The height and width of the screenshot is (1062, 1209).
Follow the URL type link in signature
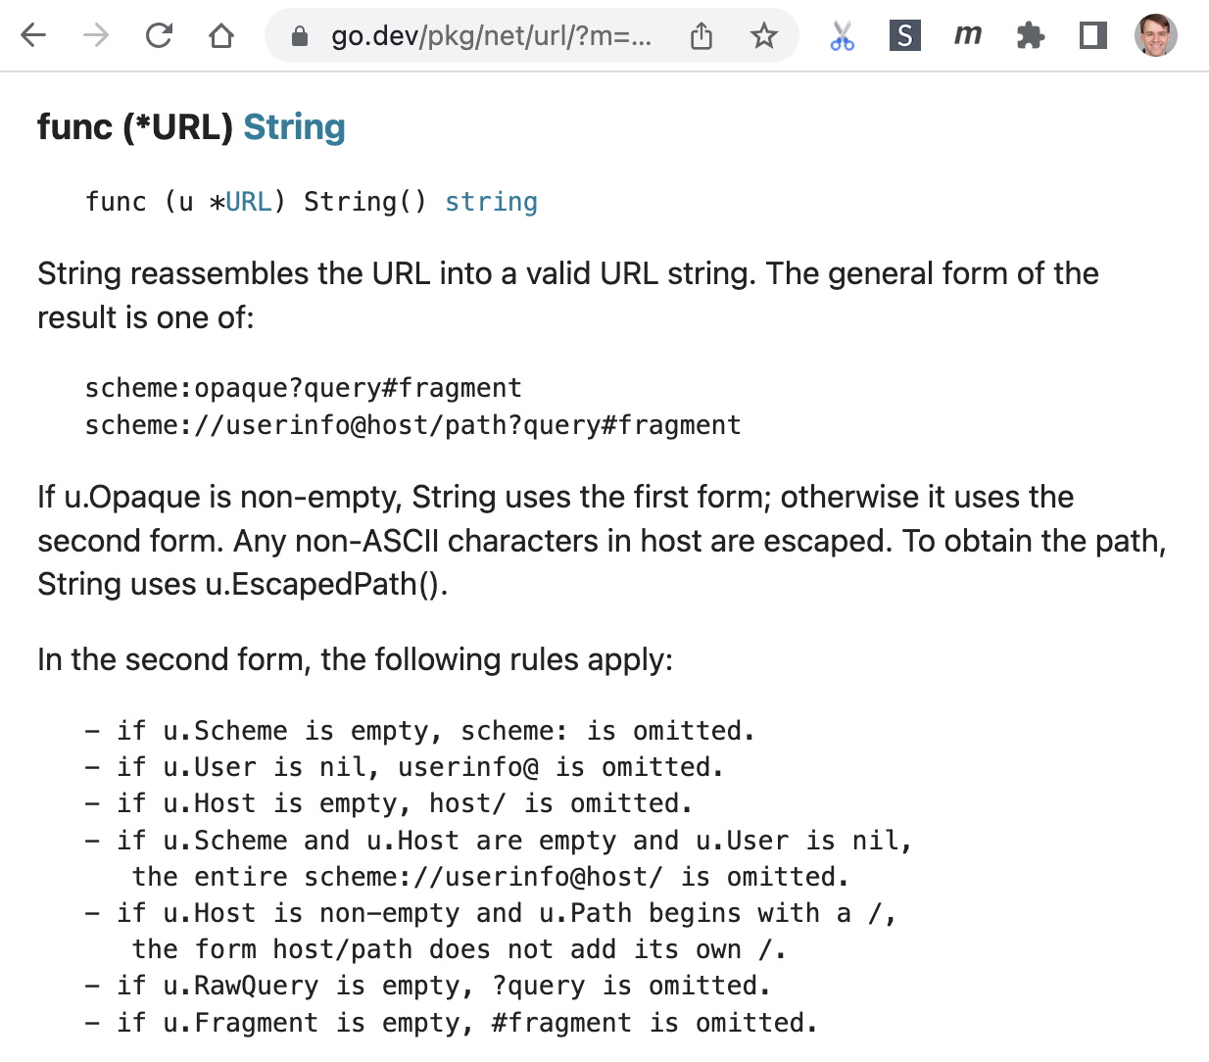(x=249, y=202)
